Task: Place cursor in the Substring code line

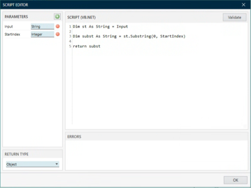Action: (129, 36)
